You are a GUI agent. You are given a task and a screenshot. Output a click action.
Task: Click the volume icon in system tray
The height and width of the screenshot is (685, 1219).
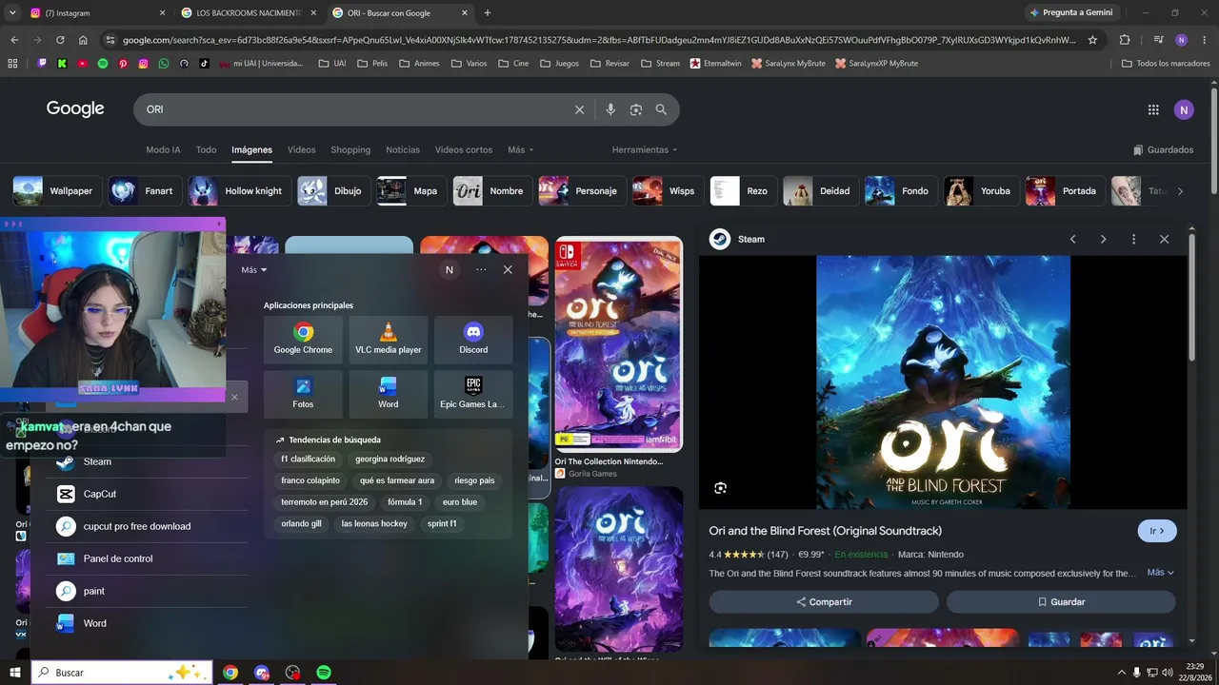point(1168,673)
